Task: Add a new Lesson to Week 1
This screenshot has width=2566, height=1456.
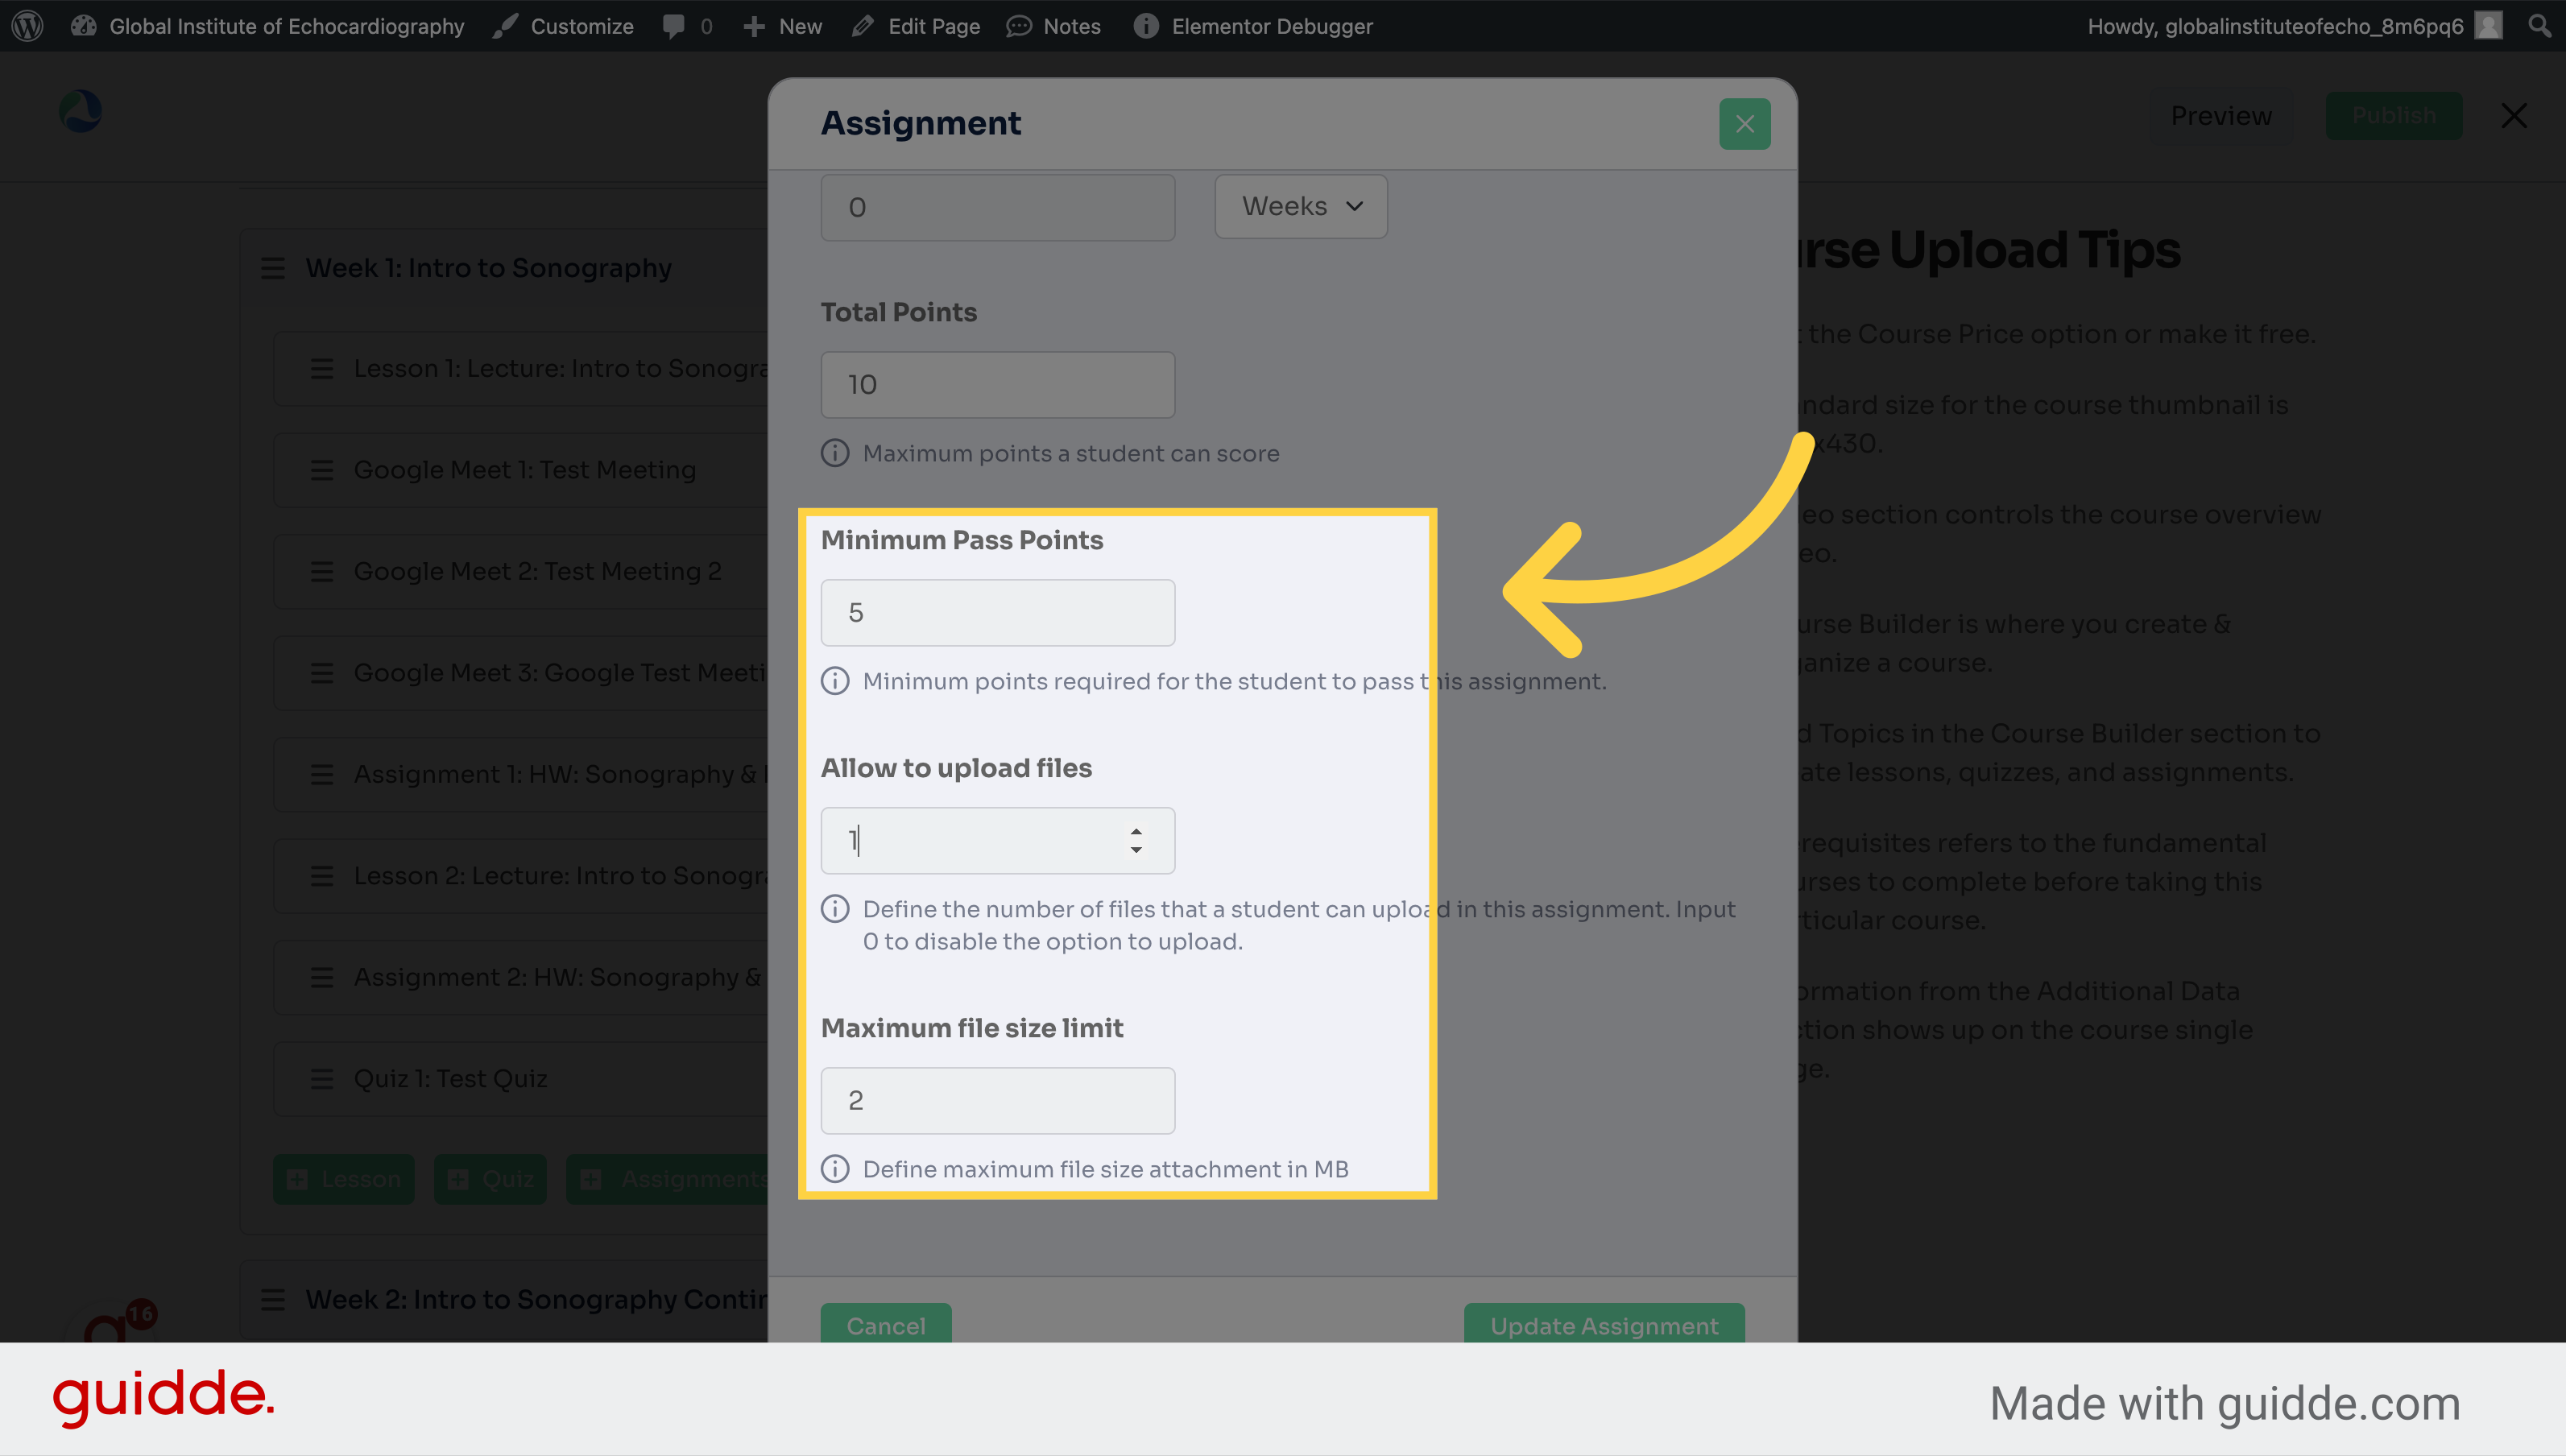Action: pyautogui.click(x=343, y=1179)
